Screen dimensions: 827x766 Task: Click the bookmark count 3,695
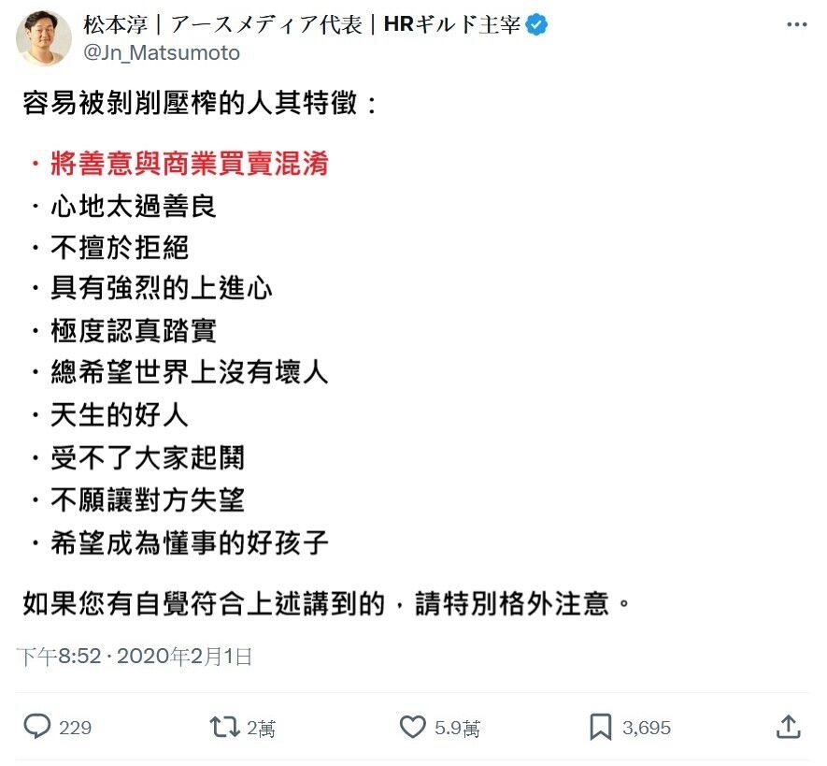click(646, 728)
